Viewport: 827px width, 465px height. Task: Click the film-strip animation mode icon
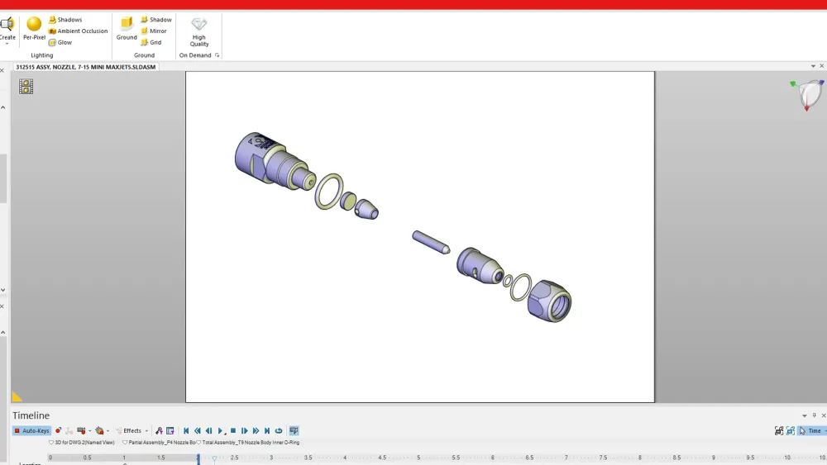26,87
